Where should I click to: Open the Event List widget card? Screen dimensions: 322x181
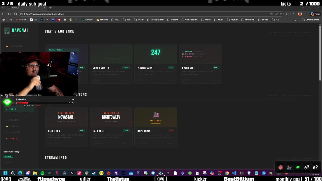coord(200,64)
